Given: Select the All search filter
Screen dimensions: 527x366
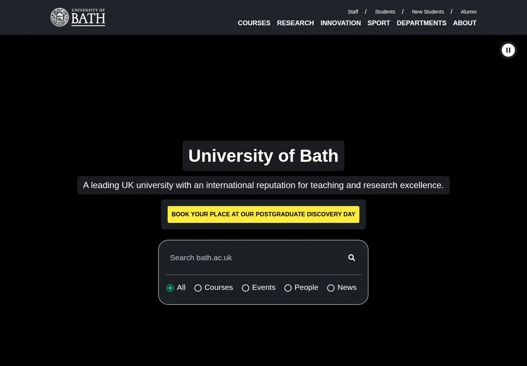Looking at the screenshot, I should pyautogui.click(x=170, y=288).
